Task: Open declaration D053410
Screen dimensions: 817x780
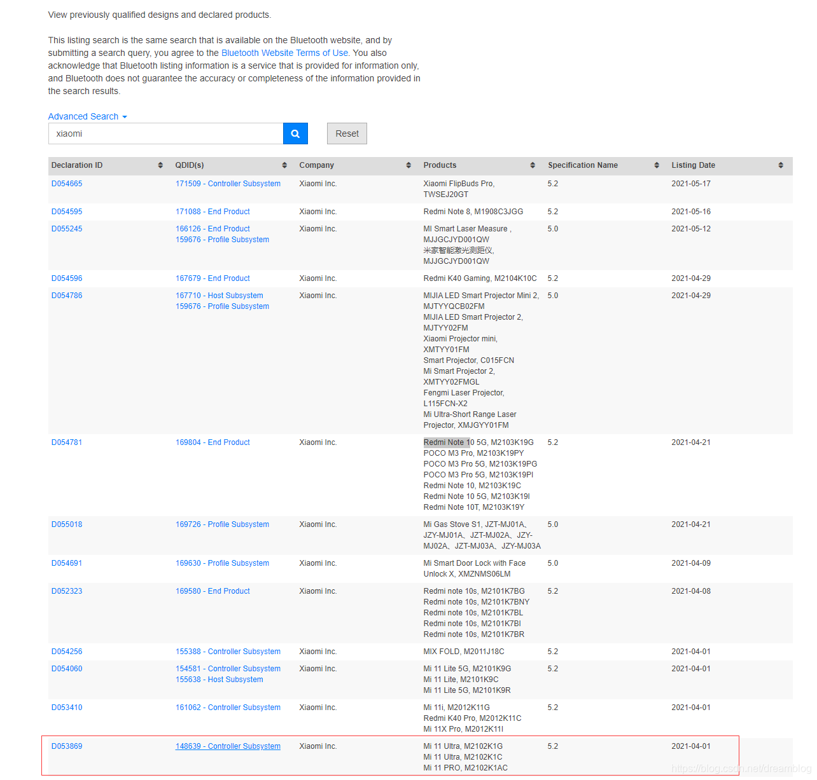Action: click(x=67, y=708)
